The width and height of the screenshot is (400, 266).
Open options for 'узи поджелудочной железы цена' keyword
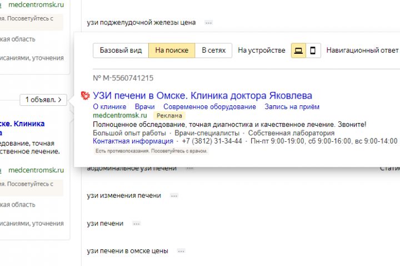[x=208, y=23]
